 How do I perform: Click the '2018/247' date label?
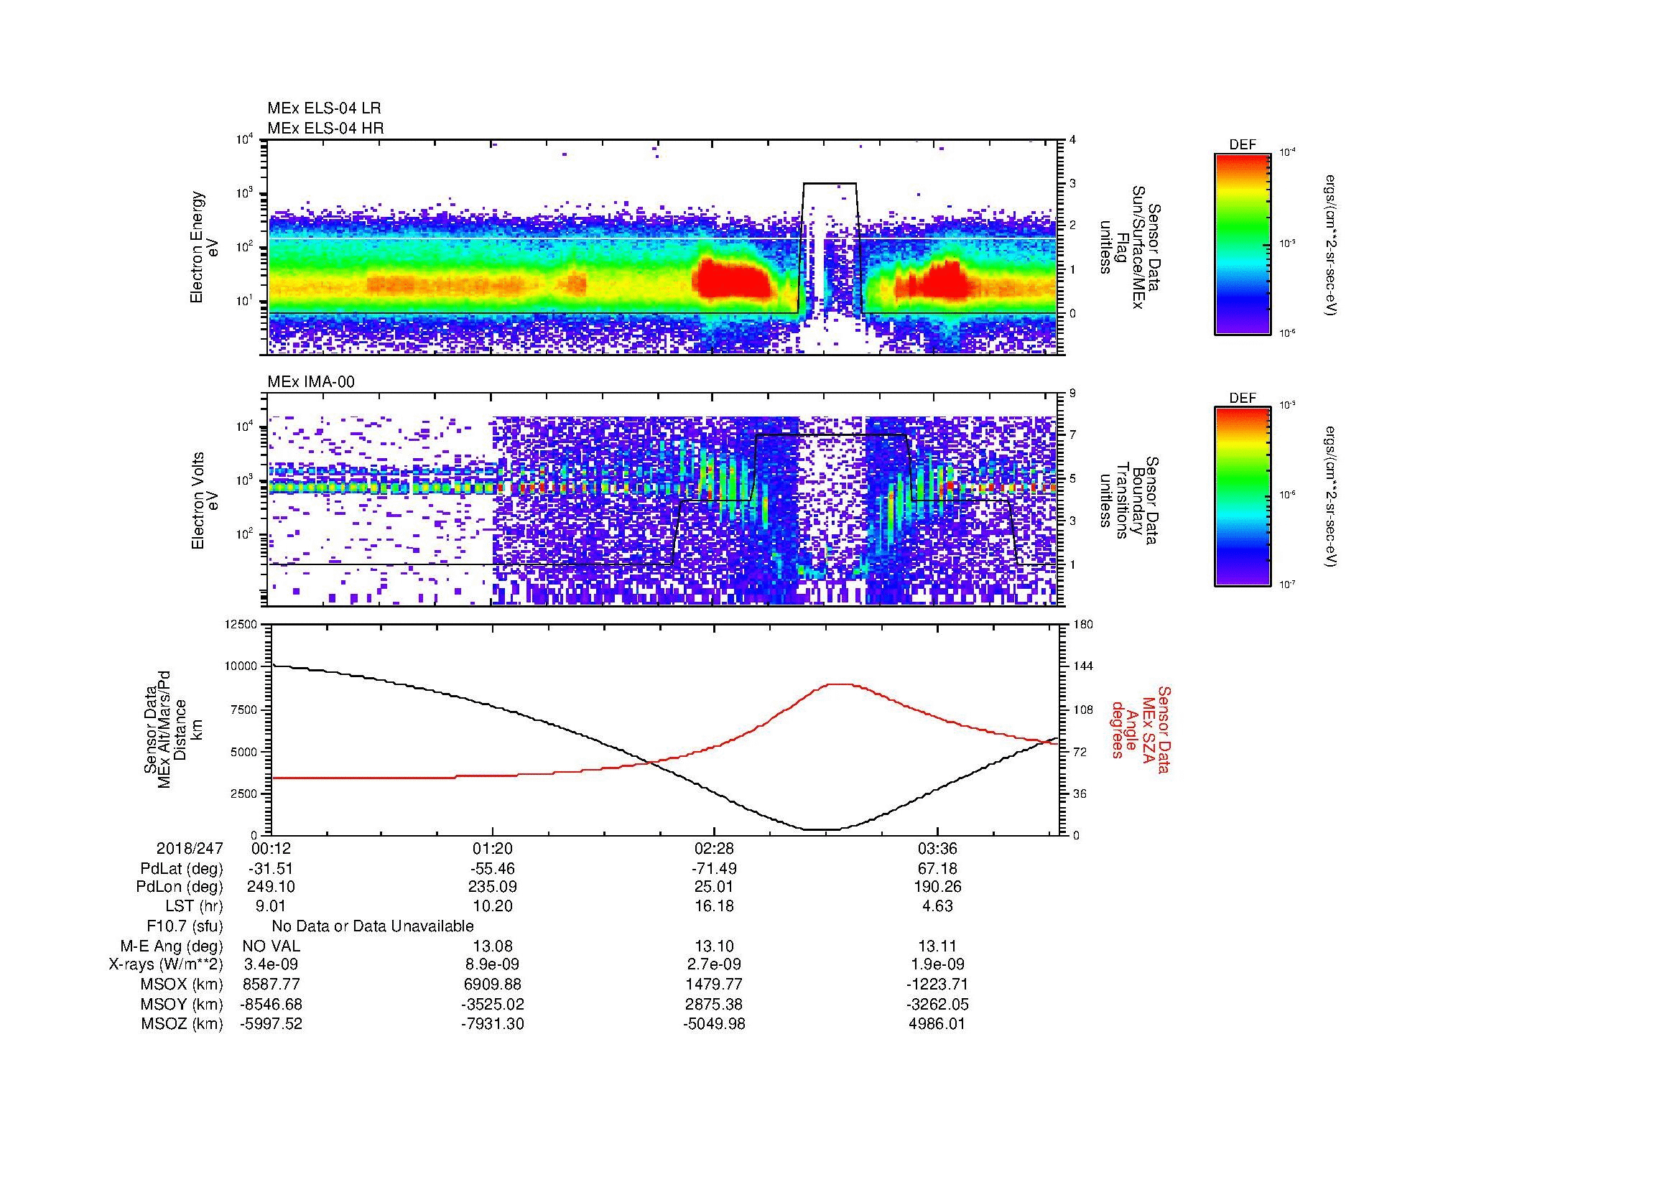point(190,848)
